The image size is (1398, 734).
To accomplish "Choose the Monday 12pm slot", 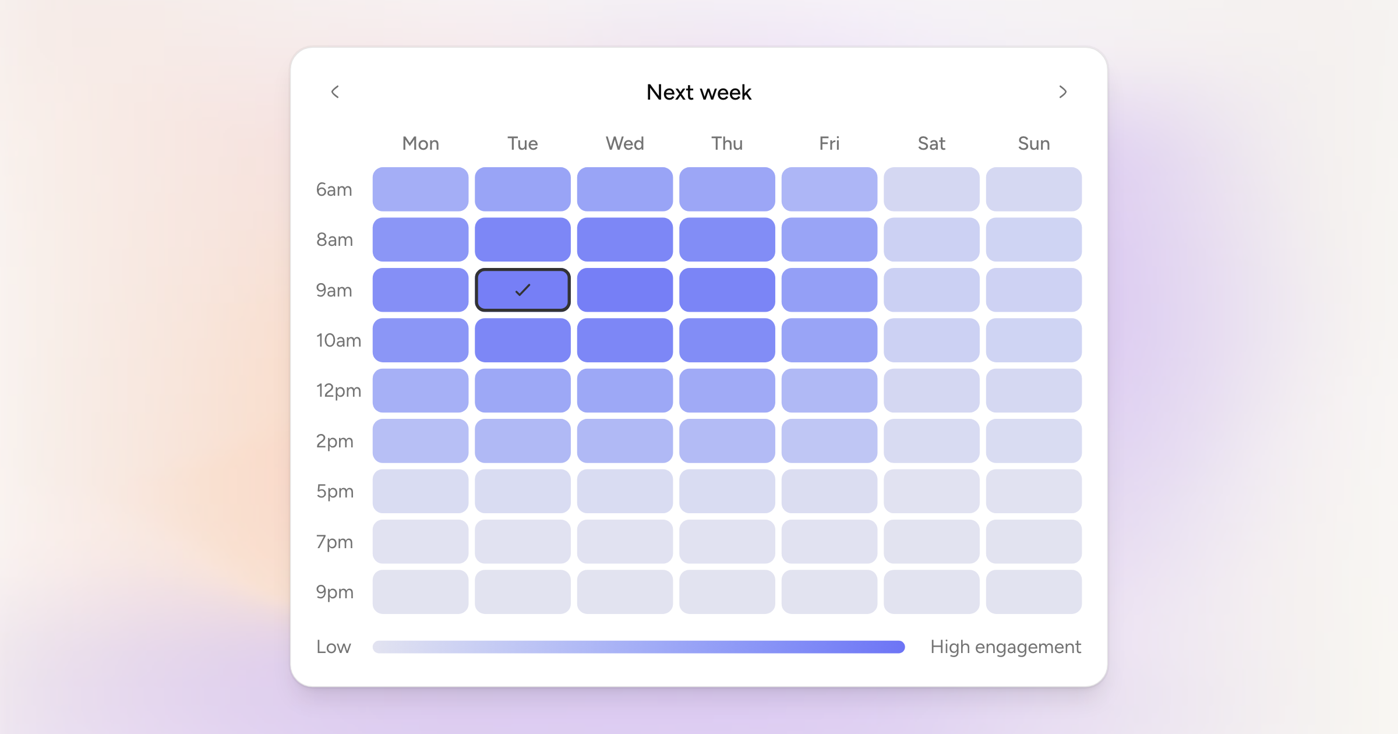I will tap(421, 390).
